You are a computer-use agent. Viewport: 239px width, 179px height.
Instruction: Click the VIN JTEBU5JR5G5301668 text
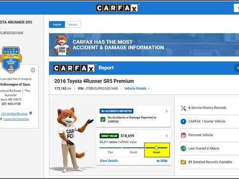[97, 89]
